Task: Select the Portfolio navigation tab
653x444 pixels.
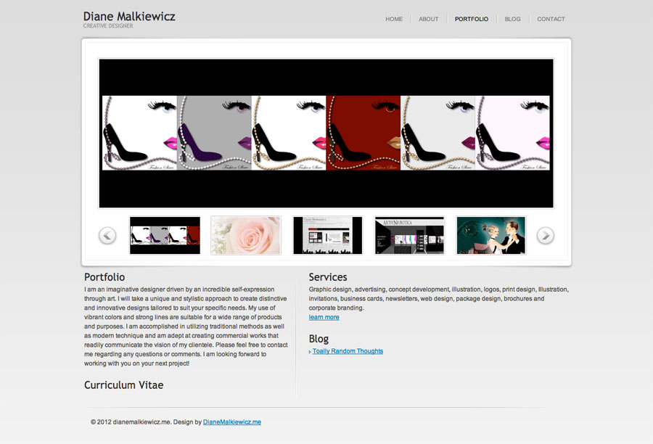Action: pyautogui.click(x=472, y=20)
